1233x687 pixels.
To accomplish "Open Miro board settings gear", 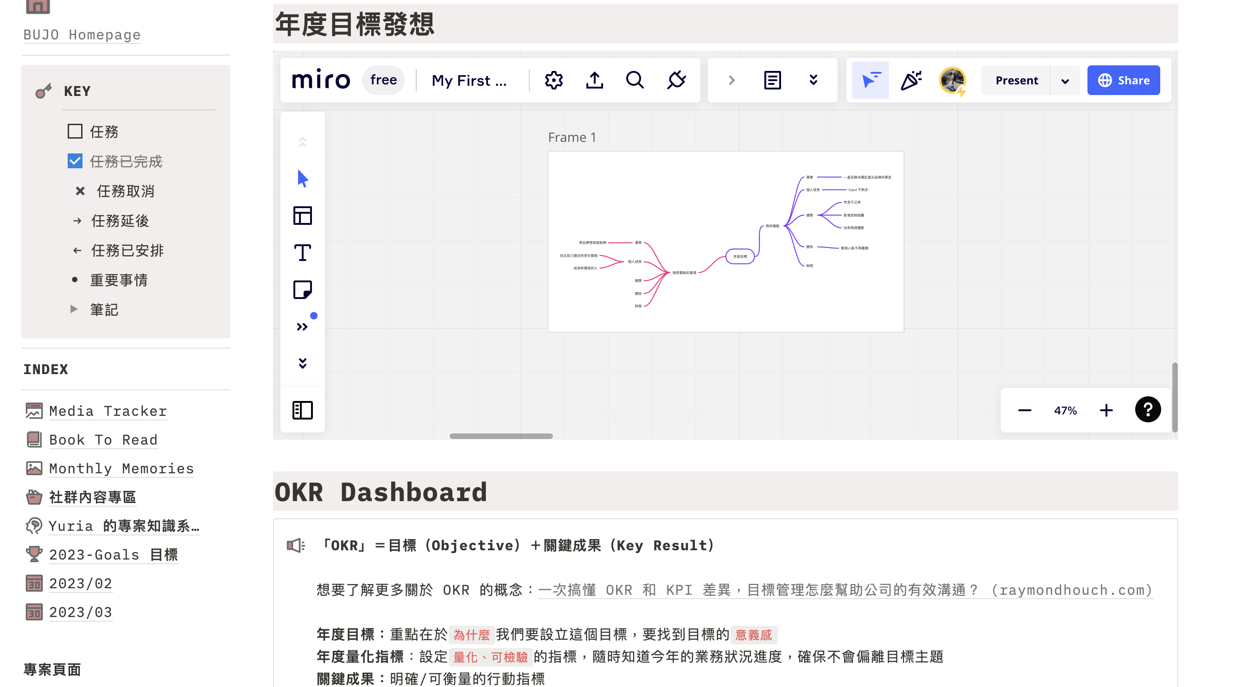I will [554, 80].
